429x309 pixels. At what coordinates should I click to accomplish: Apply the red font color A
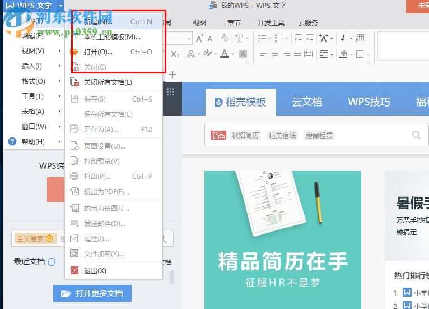pos(225,54)
